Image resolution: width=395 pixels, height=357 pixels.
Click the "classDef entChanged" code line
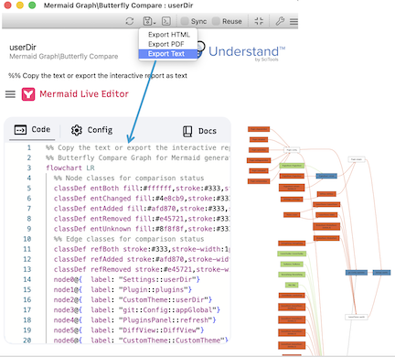coord(142,199)
